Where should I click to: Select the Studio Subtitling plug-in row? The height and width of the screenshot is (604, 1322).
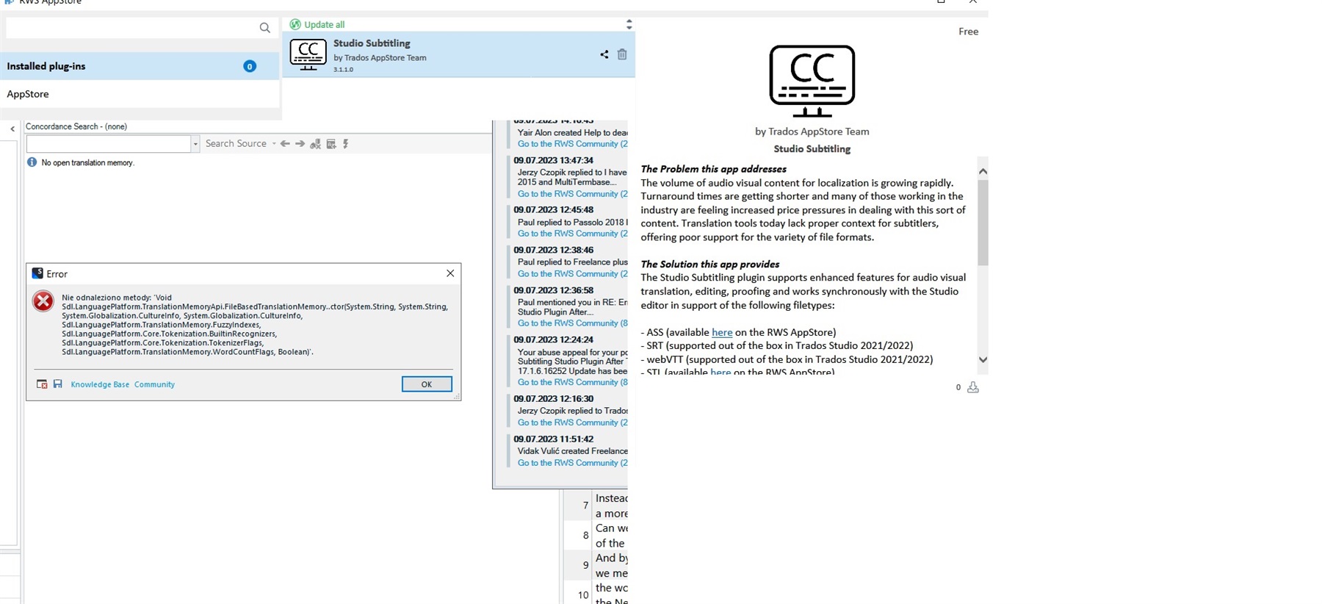pos(459,54)
